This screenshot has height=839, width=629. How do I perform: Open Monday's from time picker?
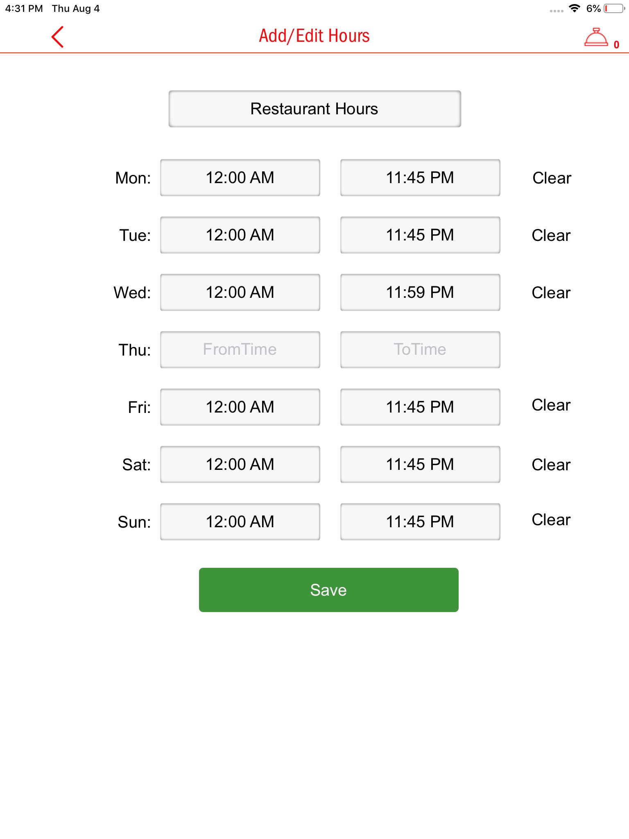pos(240,178)
